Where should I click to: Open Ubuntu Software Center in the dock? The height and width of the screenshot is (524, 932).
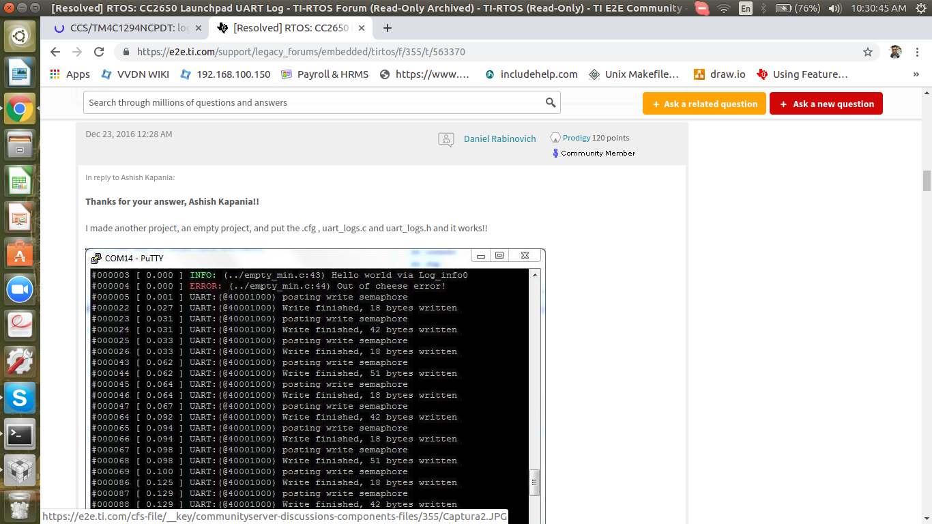(x=20, y=254)
